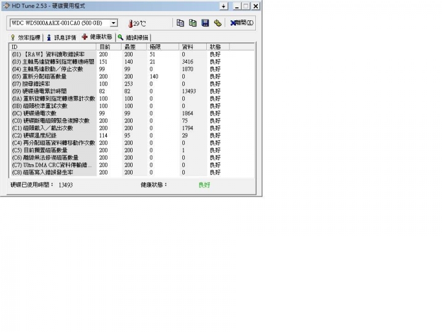Click the 離開(X) exit button
The image size is (442, 332).
click(x=242, y=23)
